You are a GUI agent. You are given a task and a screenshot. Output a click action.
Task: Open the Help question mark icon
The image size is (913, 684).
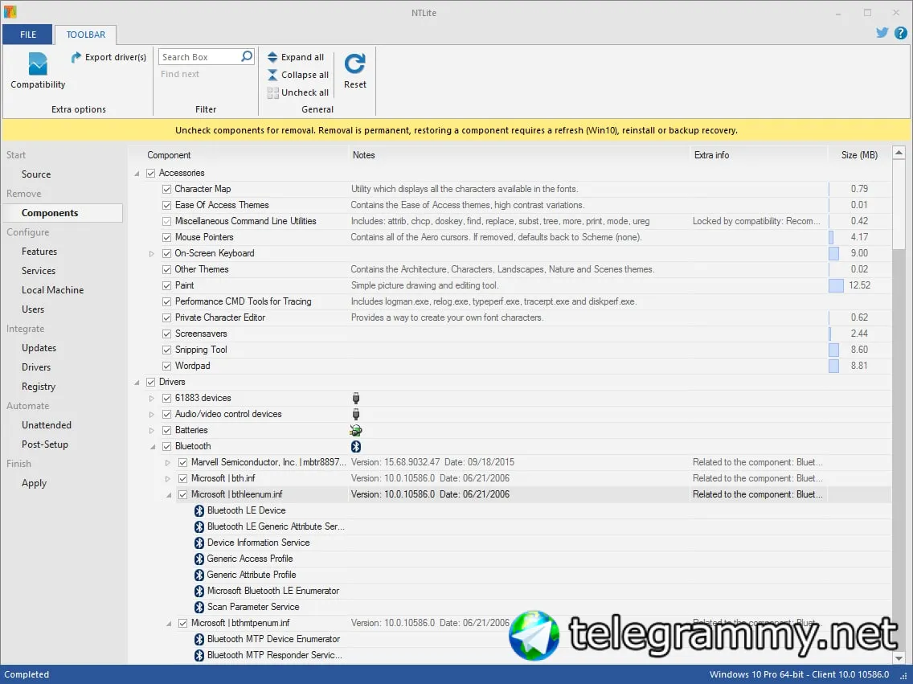(x=900, y=33)
